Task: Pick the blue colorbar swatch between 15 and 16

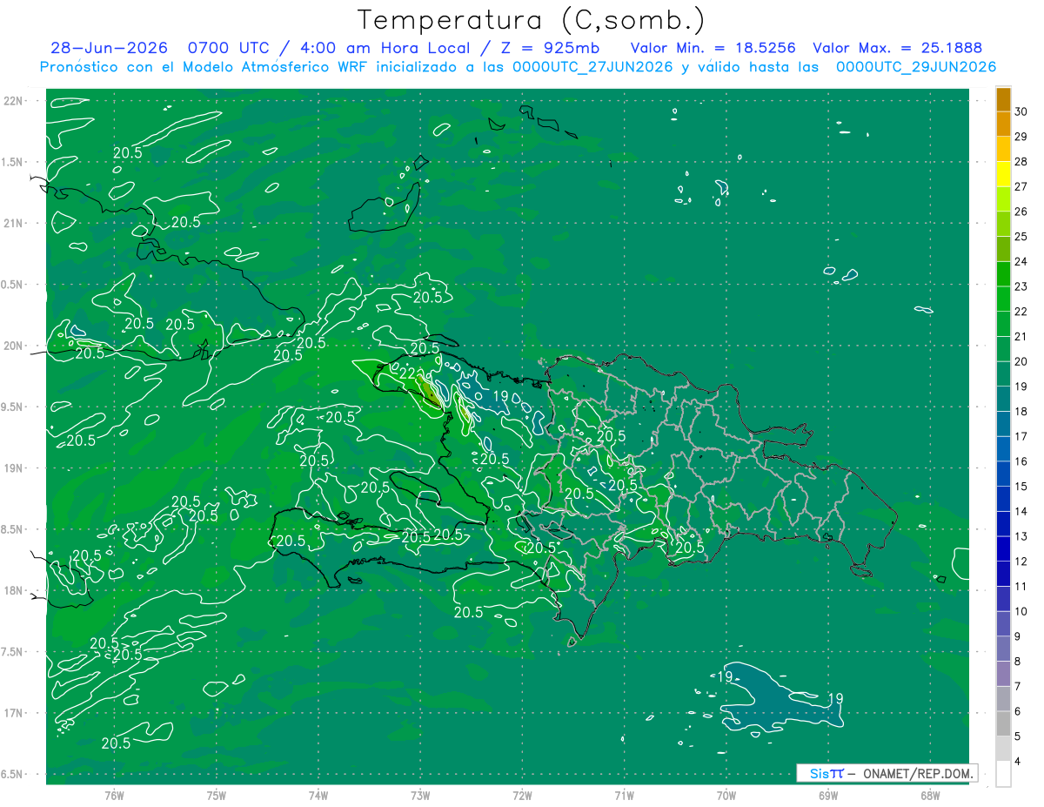Action: tap(1003, 474)
